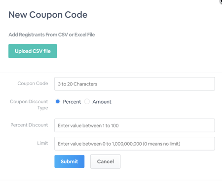Click the Coupon Discount Type label
222x181 pixels.
29,105
